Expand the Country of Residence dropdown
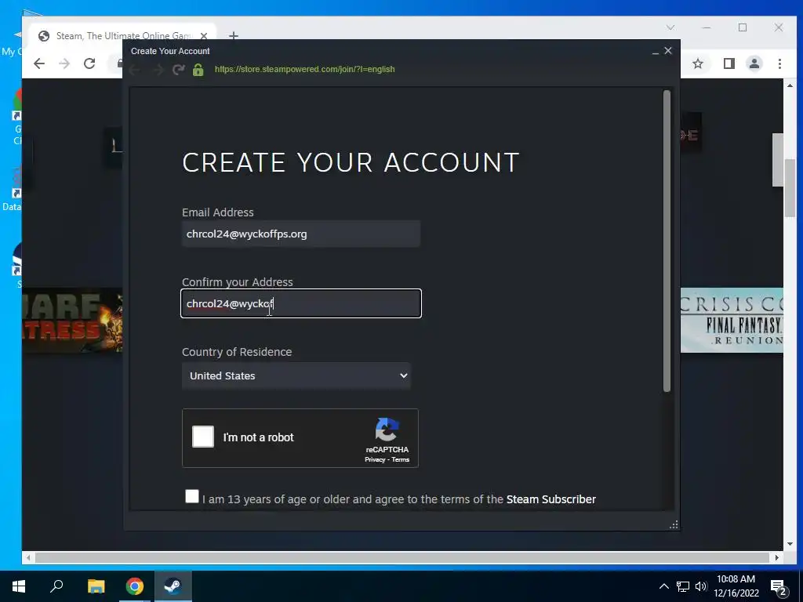This screenshot has height=602, width=803. [296, 375]
